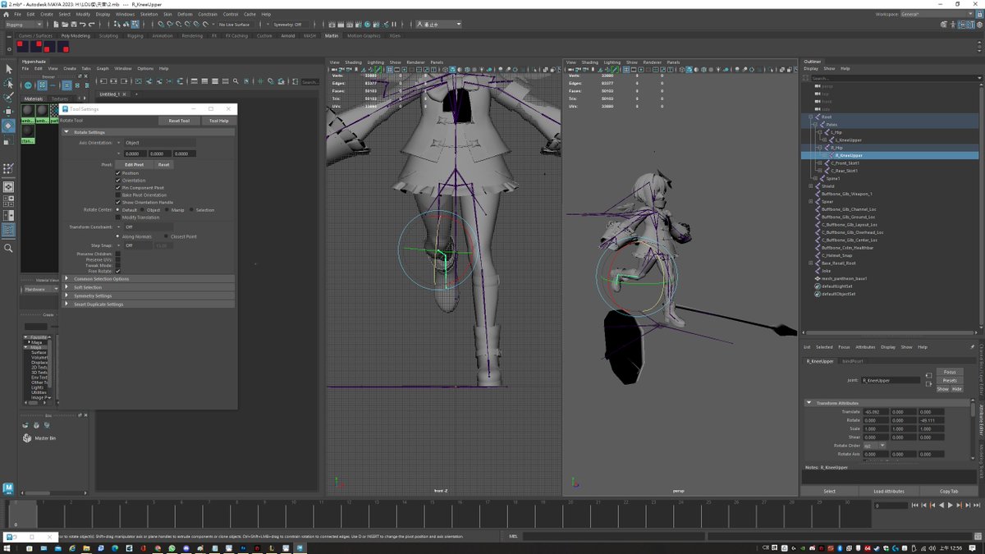Click the Master Bin icon
Viewport: 985px width, 554px height.
click(27, 438)
